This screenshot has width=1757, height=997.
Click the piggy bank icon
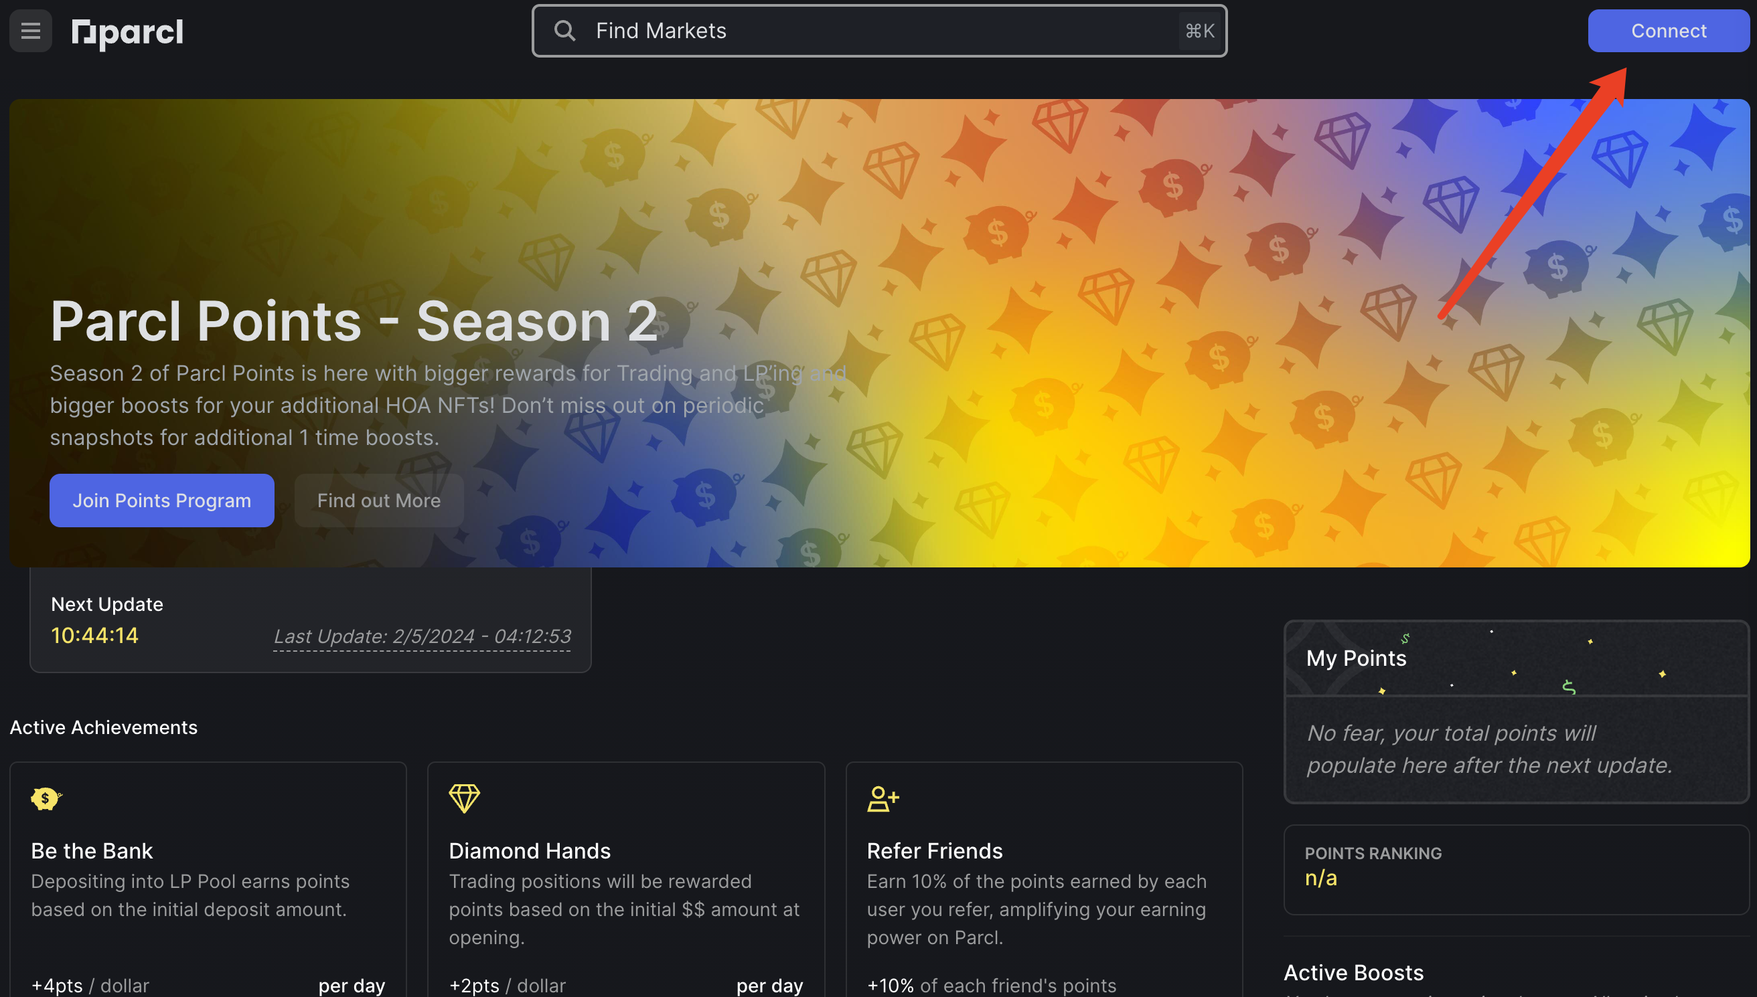tap(46, 798)
